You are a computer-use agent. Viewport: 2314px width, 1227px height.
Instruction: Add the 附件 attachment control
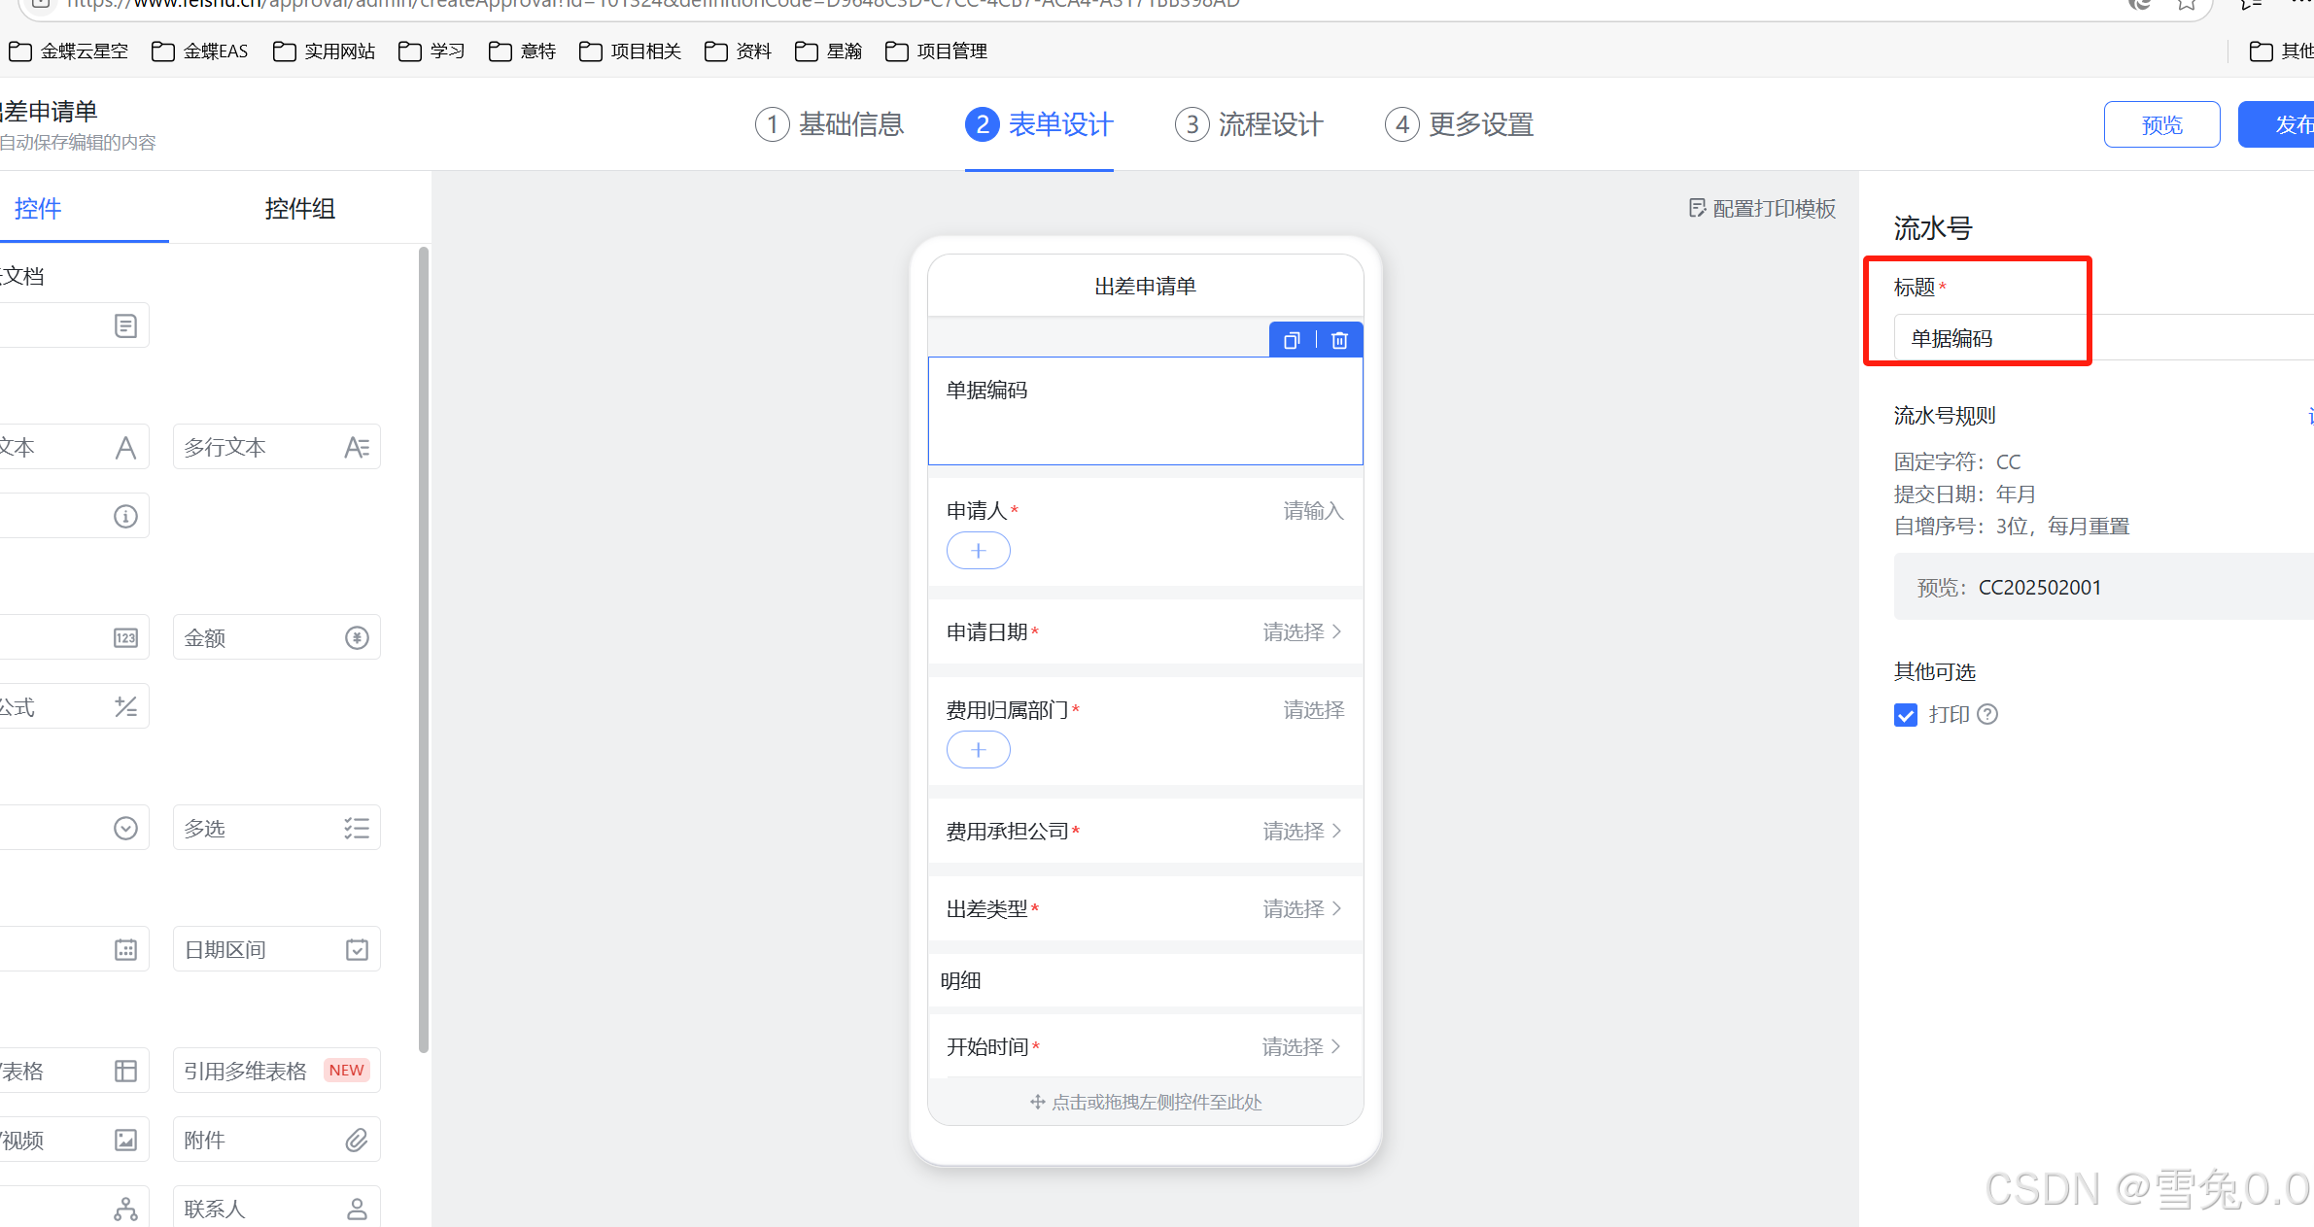[276, 1140]
